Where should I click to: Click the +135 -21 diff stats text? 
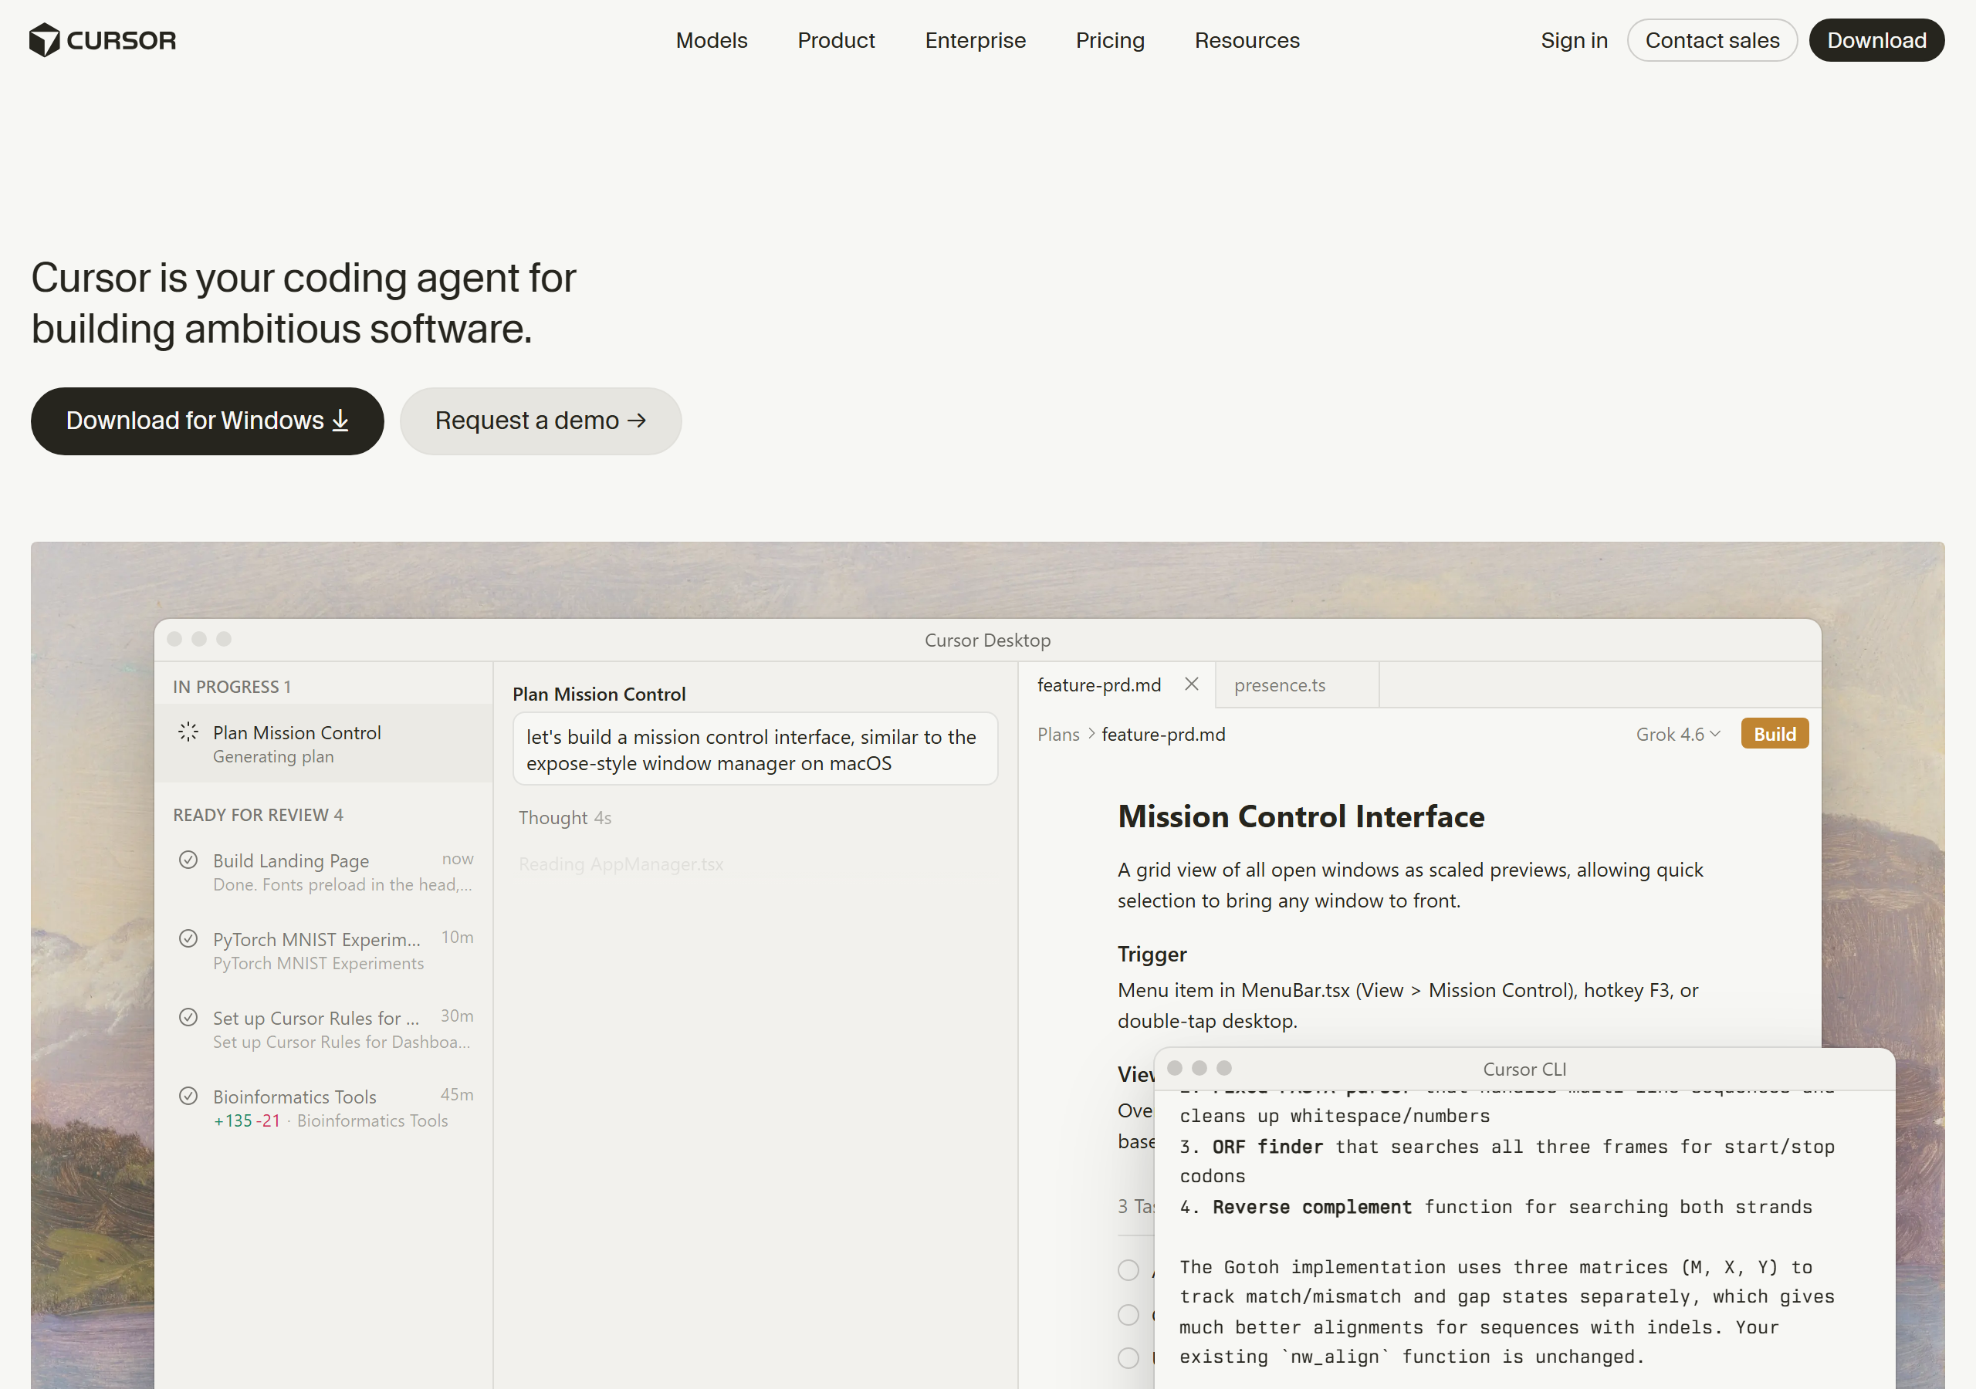(247, 1120)
